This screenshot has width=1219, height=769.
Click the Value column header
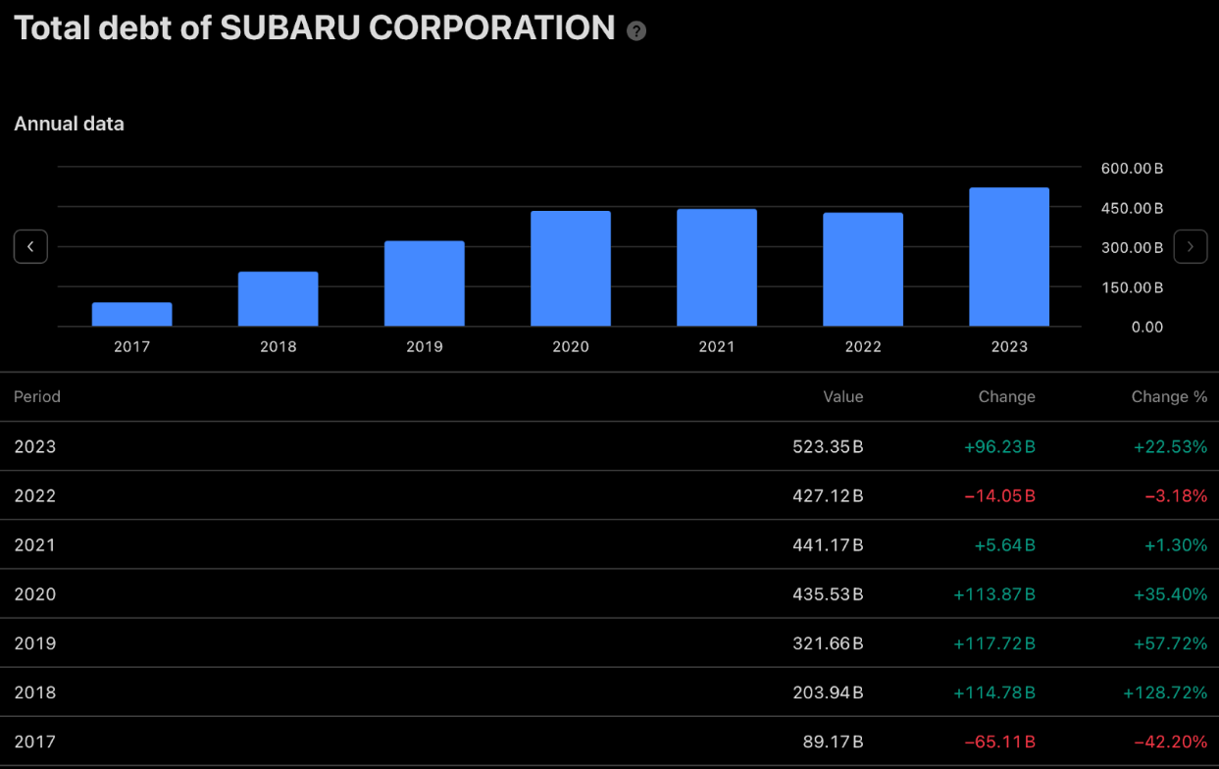pos(843,397)
